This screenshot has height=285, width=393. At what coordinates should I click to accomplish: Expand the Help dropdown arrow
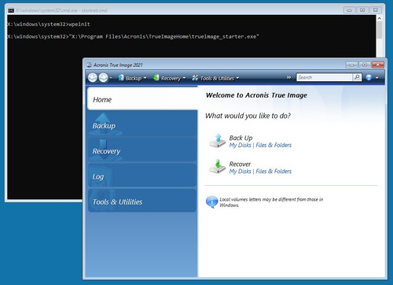click(377, 78)
